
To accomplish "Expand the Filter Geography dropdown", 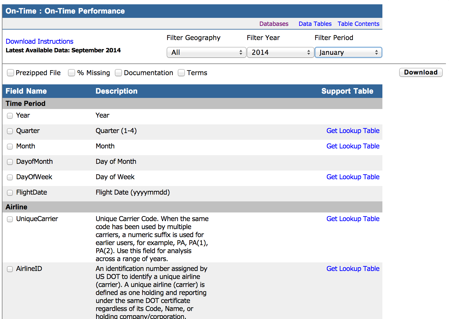I will tap(206, 52).
